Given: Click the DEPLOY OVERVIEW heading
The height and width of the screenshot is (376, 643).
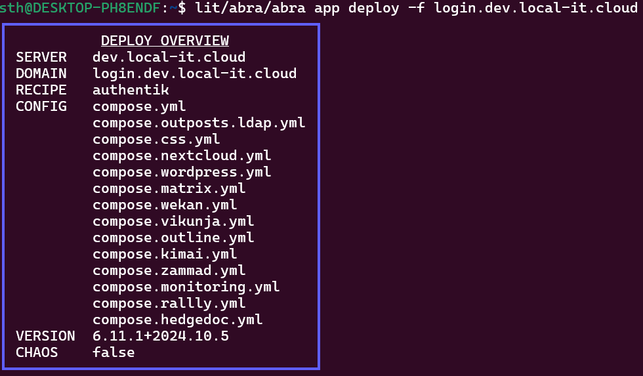Looking at the screenshot, I should coord(165,41).
